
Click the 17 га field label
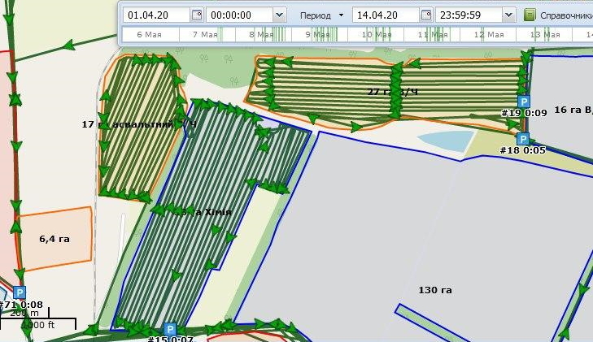point(91,124)
